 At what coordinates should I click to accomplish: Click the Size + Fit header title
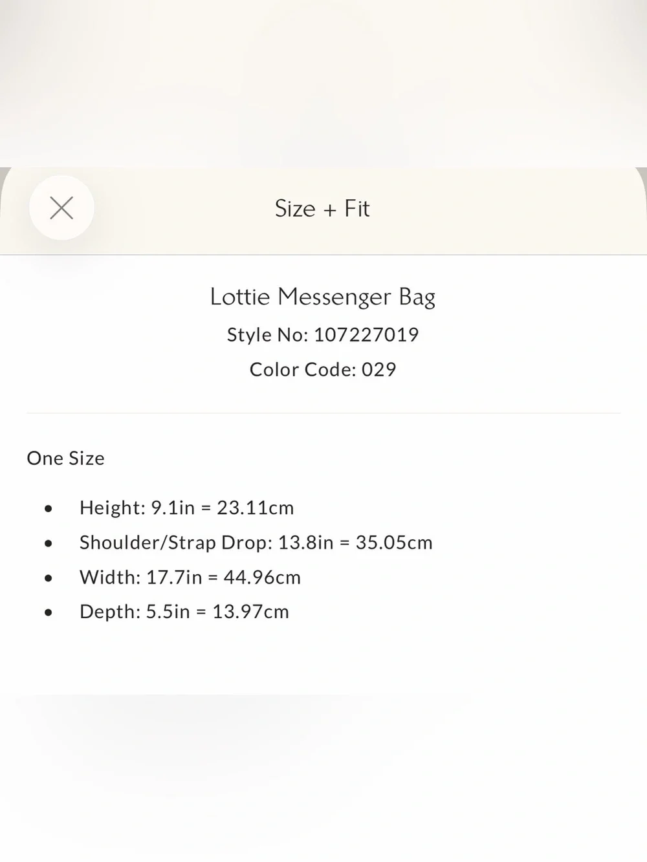click(x=322, y=208)
